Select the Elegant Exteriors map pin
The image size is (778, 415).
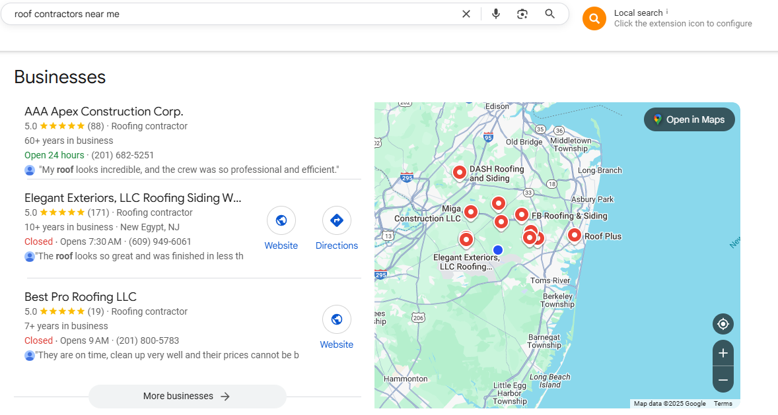(466, 240)
